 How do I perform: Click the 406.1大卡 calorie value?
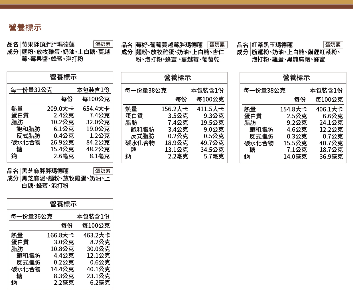(x=329, y=109)
